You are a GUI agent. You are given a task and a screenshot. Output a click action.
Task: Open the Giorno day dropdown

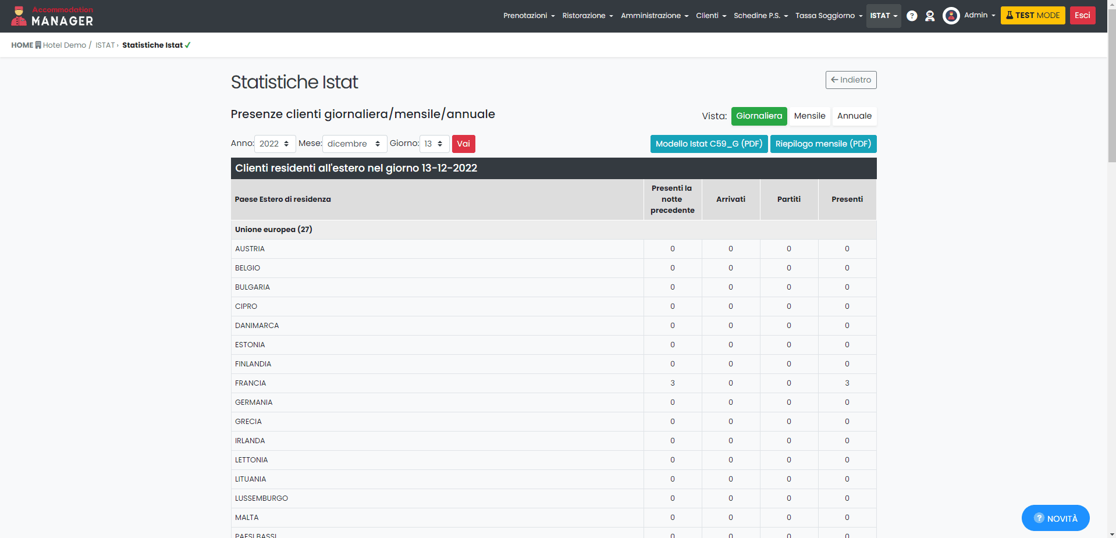click(x=434, y=144)
